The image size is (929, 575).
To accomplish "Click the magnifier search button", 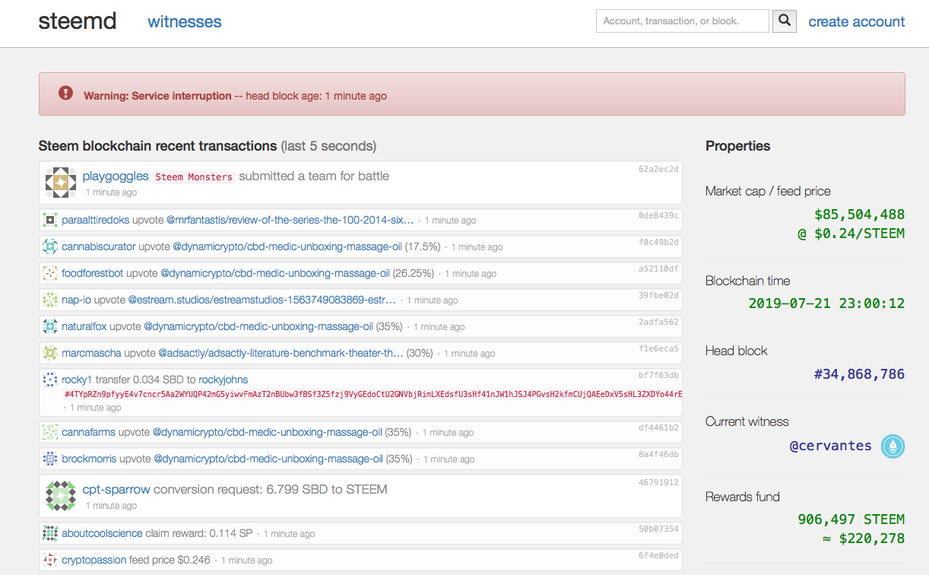I will (785, 21).
